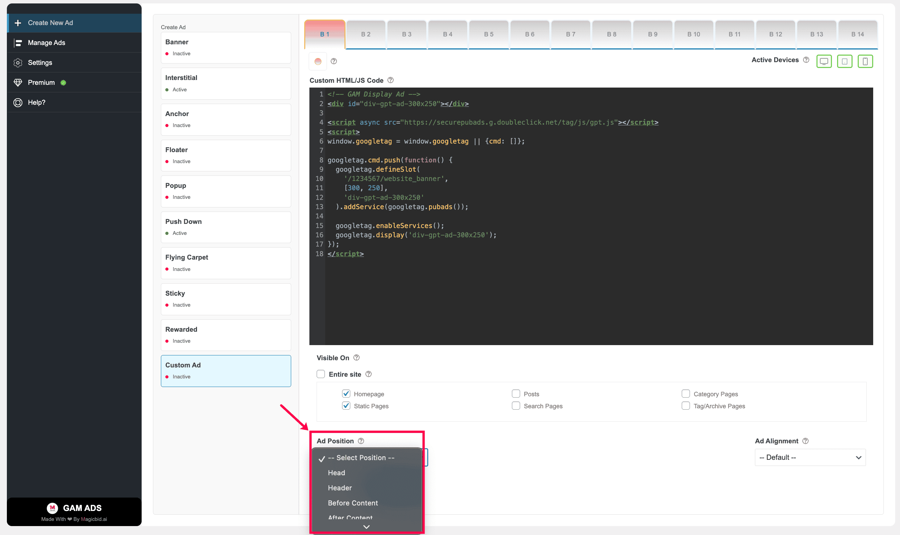Click help icon next to Visible On
The height and width of the screenshot is (535, 900).
click(x=356, y=357)
